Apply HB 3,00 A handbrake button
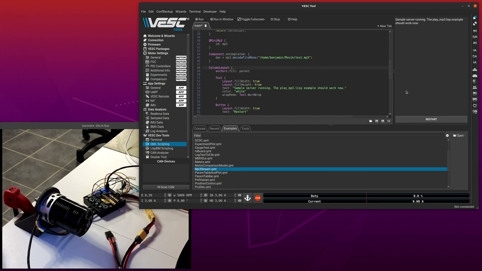Viewport: 482px width, 271px height. [x=239, y=201]
